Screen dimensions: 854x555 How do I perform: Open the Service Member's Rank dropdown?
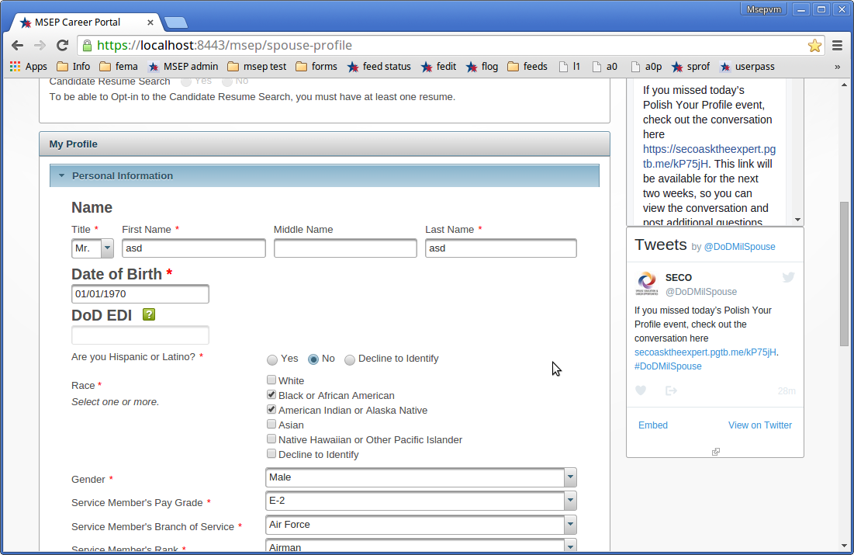point(421,546)
